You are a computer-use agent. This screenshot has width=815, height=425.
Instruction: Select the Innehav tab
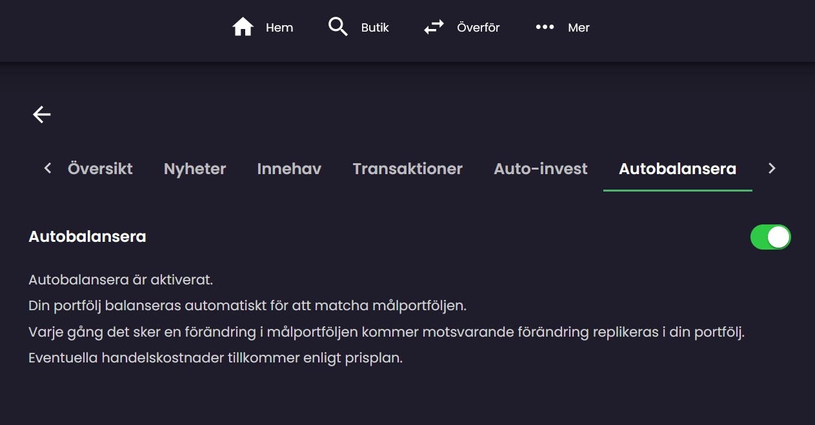tap(289, 169)
